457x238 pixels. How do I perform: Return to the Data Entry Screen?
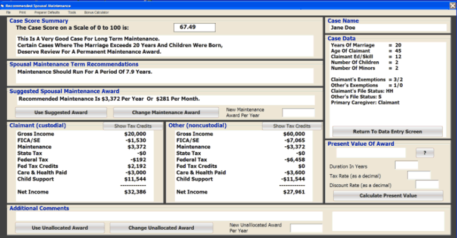(387, 131)
